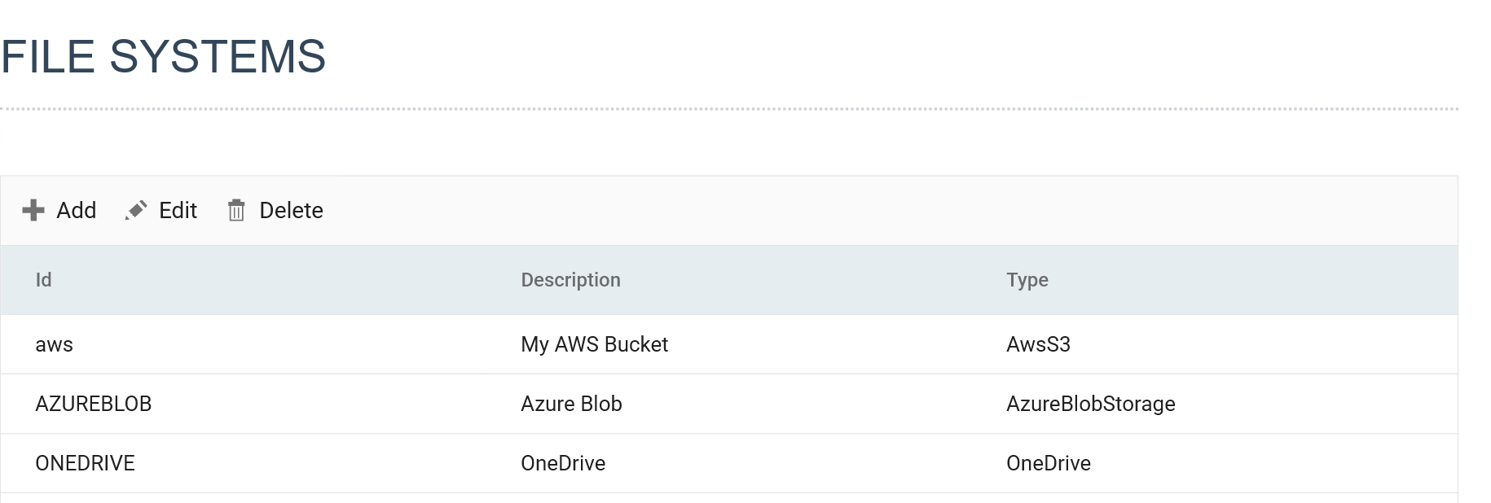1491x503 pixels.
Task: Click the Delete button label
Action: (291, 210)
